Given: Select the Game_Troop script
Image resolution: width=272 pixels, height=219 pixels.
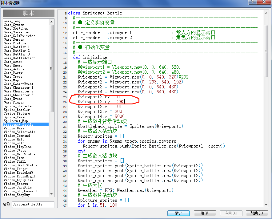Looking at the screenshot, I should [13, 77].
